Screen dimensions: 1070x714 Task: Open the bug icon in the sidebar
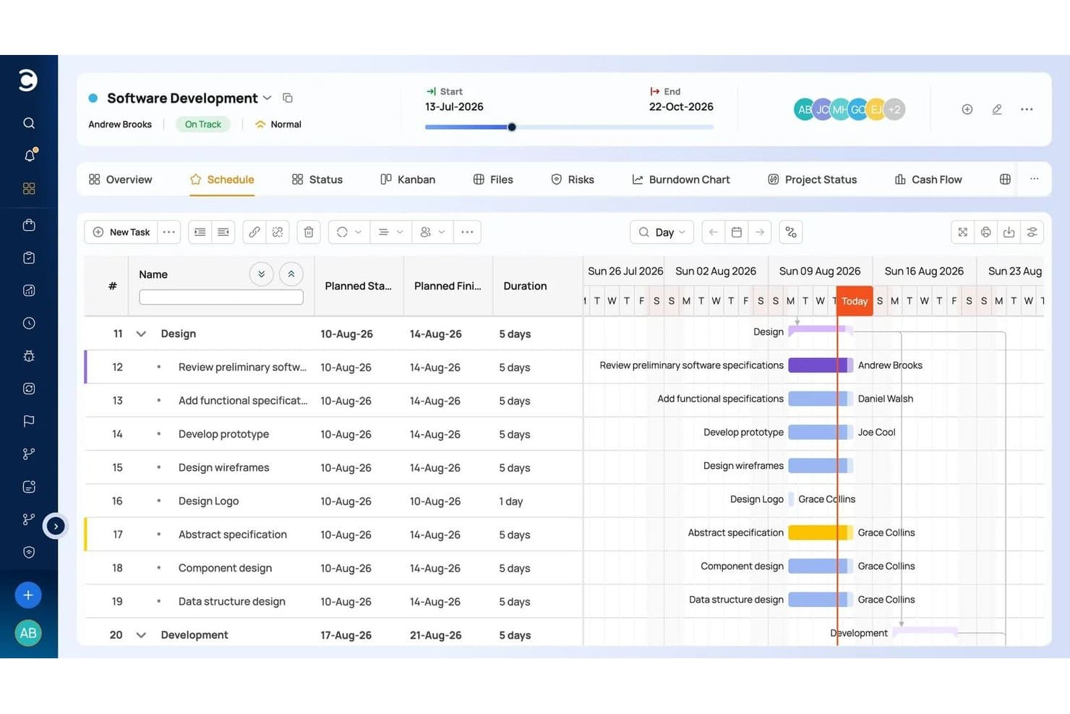(x=29, y=356)
